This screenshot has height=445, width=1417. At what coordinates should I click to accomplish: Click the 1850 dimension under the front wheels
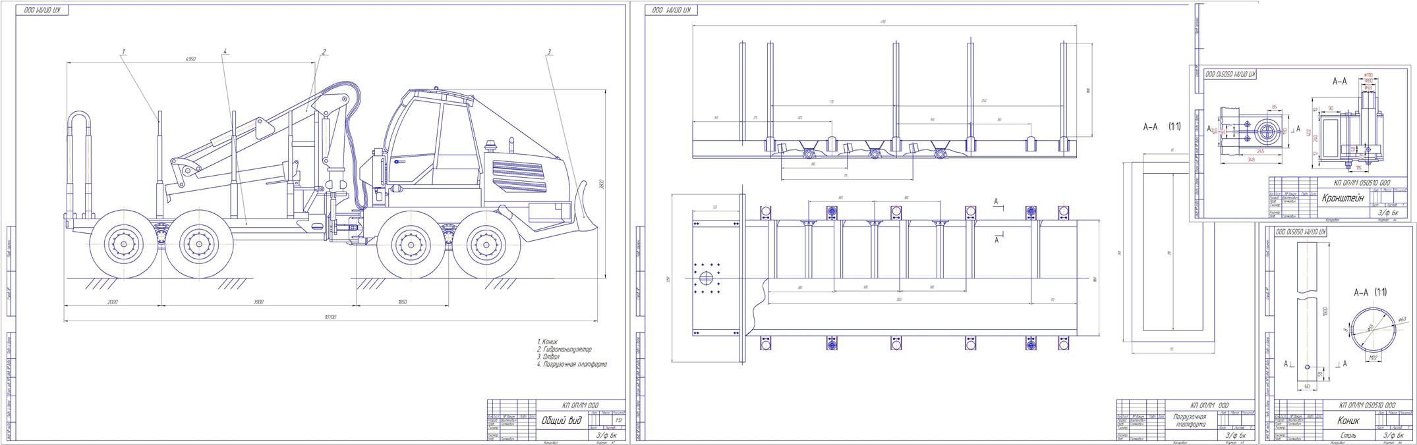pyautogui.click(x=403, y=302)
